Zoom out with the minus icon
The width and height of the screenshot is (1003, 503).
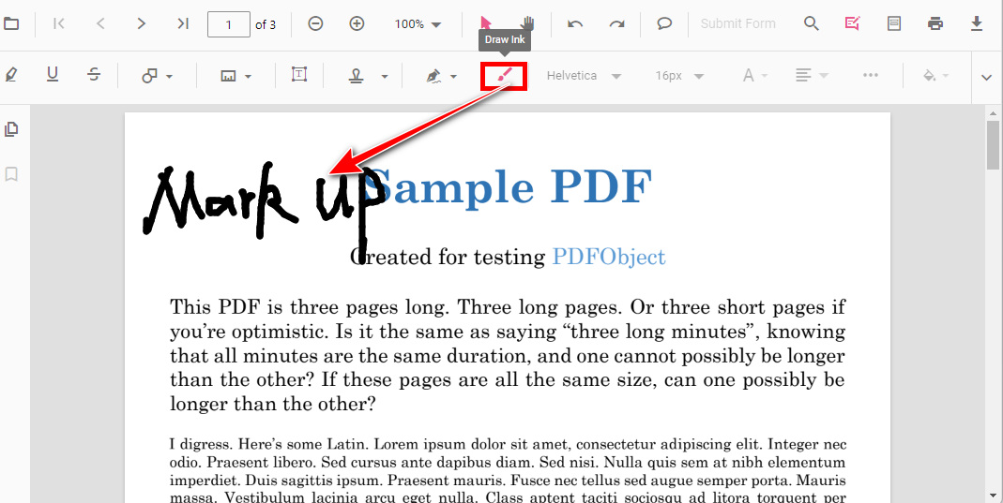315,23
